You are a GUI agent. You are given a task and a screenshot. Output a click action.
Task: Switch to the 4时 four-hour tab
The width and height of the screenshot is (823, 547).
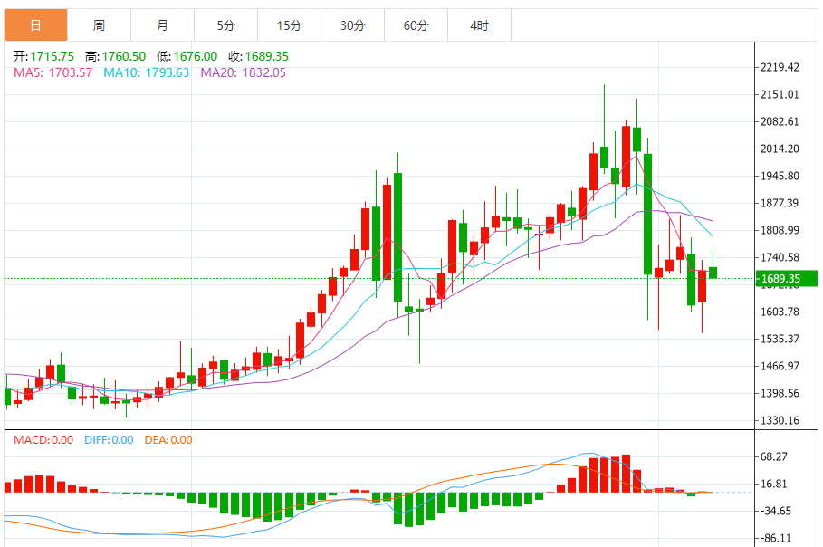[479, 25]
